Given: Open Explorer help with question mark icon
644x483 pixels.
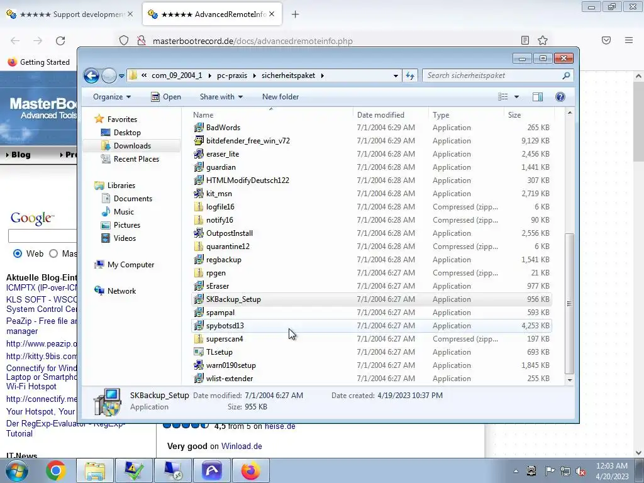Looking at the screenshot, I should click(560, 97).
